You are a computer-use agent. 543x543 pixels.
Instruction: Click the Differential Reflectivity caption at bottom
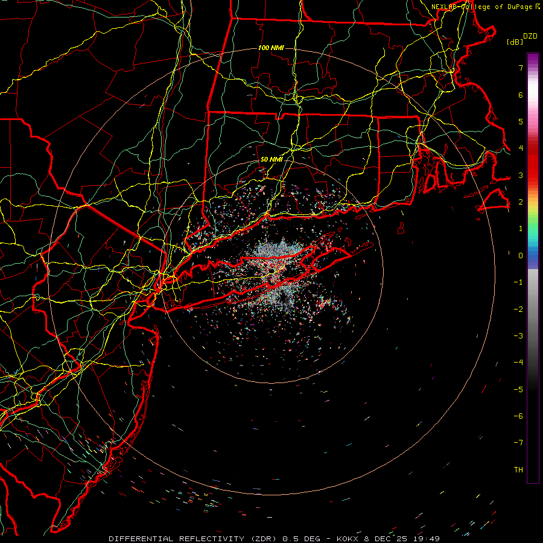coord(275,539)
